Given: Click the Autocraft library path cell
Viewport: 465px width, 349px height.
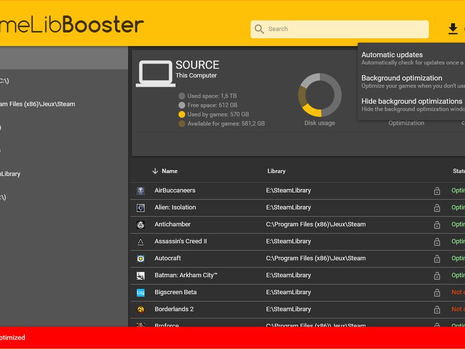Looking at the screenshot, I should click(x=316, y=258).
